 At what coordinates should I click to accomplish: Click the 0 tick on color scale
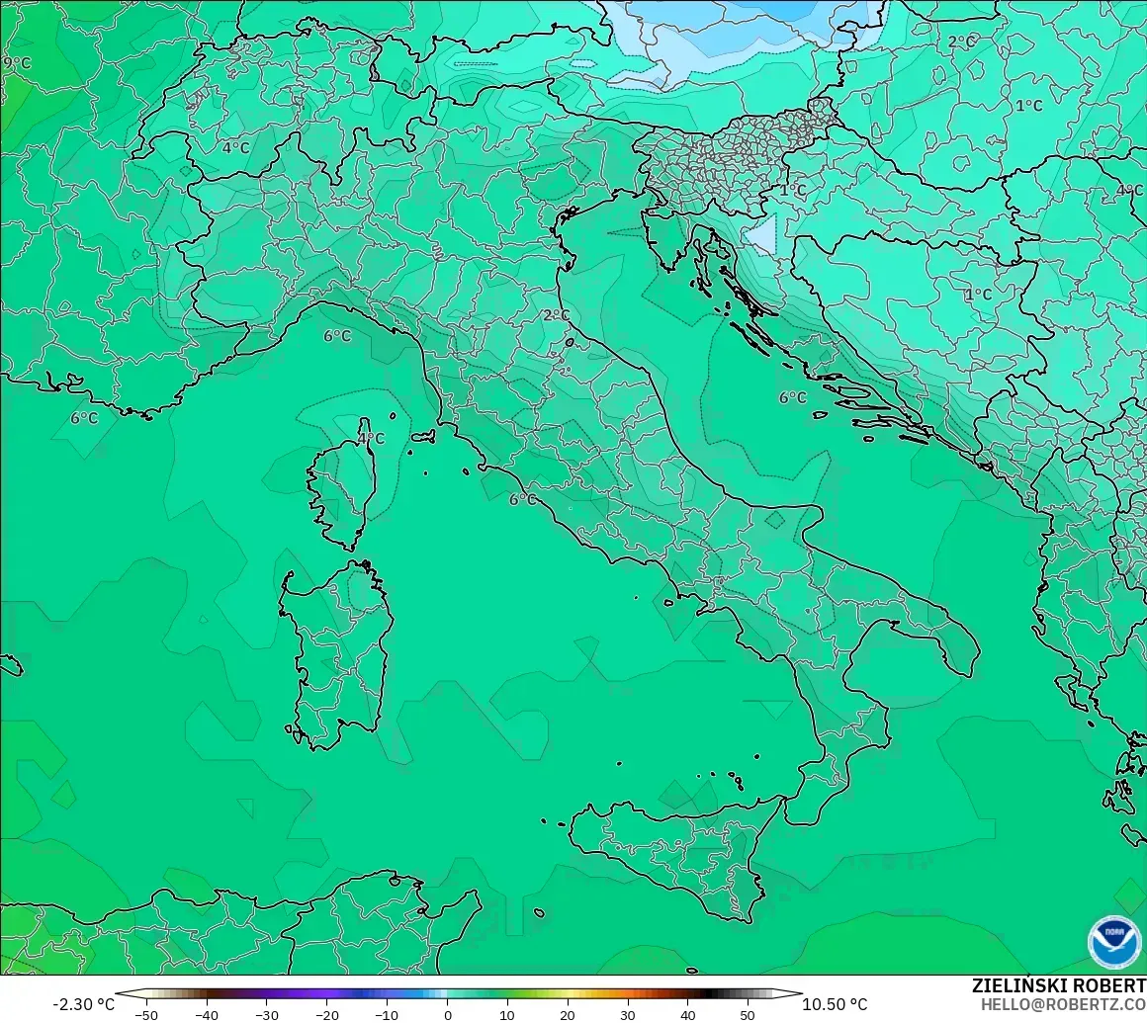(448, 1015)
